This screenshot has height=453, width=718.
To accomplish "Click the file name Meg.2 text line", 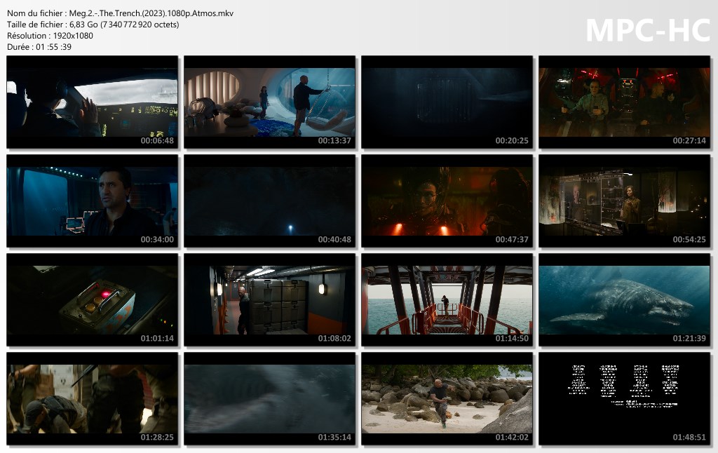I will (x=120, y=13).
